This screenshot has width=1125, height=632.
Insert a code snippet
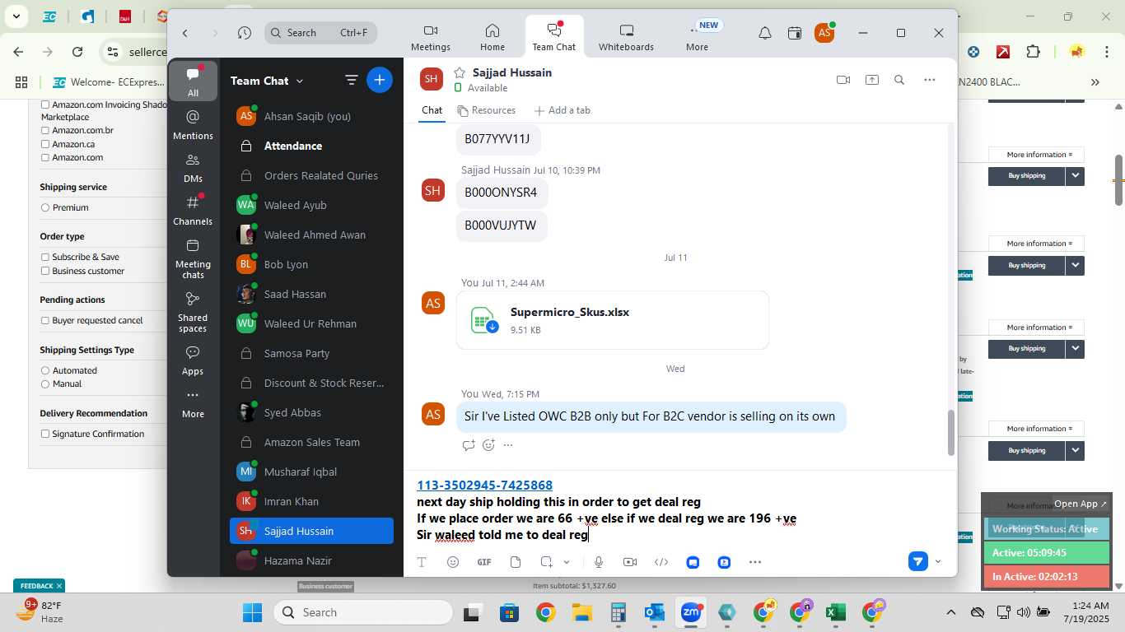click(x=661, y=562)
